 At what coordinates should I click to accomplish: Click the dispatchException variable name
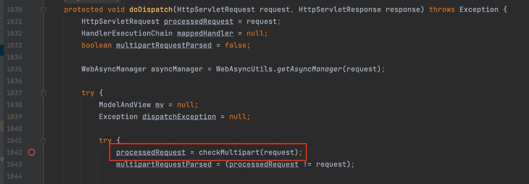179,117
